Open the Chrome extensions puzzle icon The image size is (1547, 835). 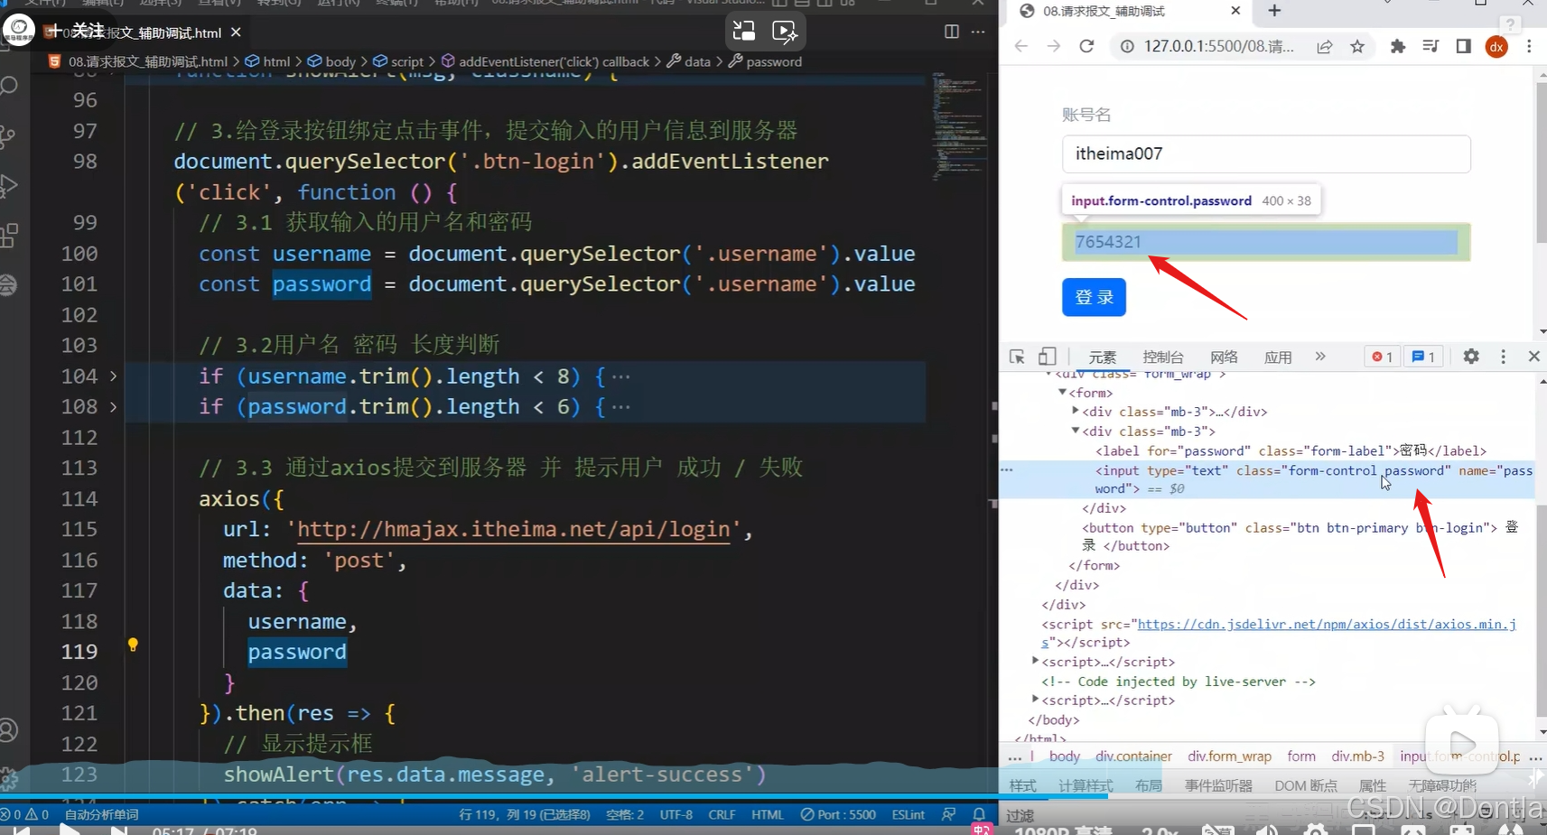[x=1398, y=46]
